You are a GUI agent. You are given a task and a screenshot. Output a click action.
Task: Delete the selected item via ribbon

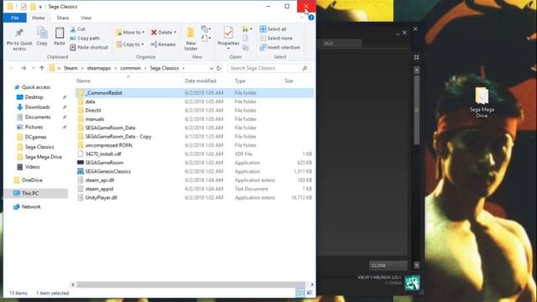(x=162, y=32)
